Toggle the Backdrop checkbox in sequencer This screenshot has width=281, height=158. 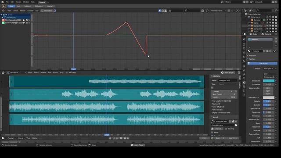pos(66,72)
